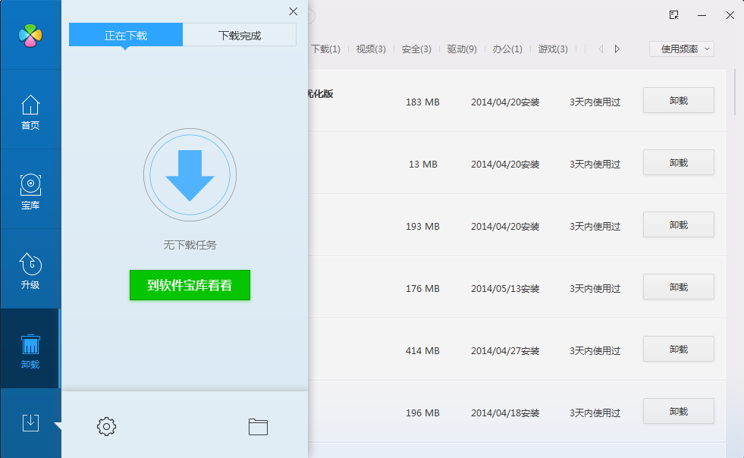Screen dimensions: 744x458
Task: Click 卸载 for the 183 MB program
Action: click(678, 100)
